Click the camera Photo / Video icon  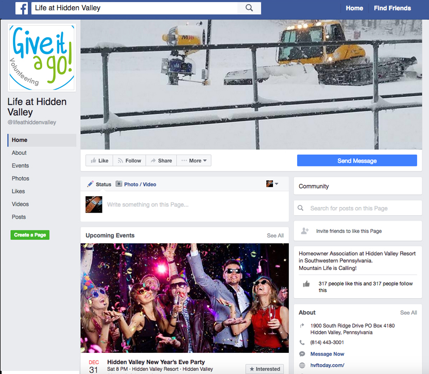pyautogui.click(x=119, y=184)
